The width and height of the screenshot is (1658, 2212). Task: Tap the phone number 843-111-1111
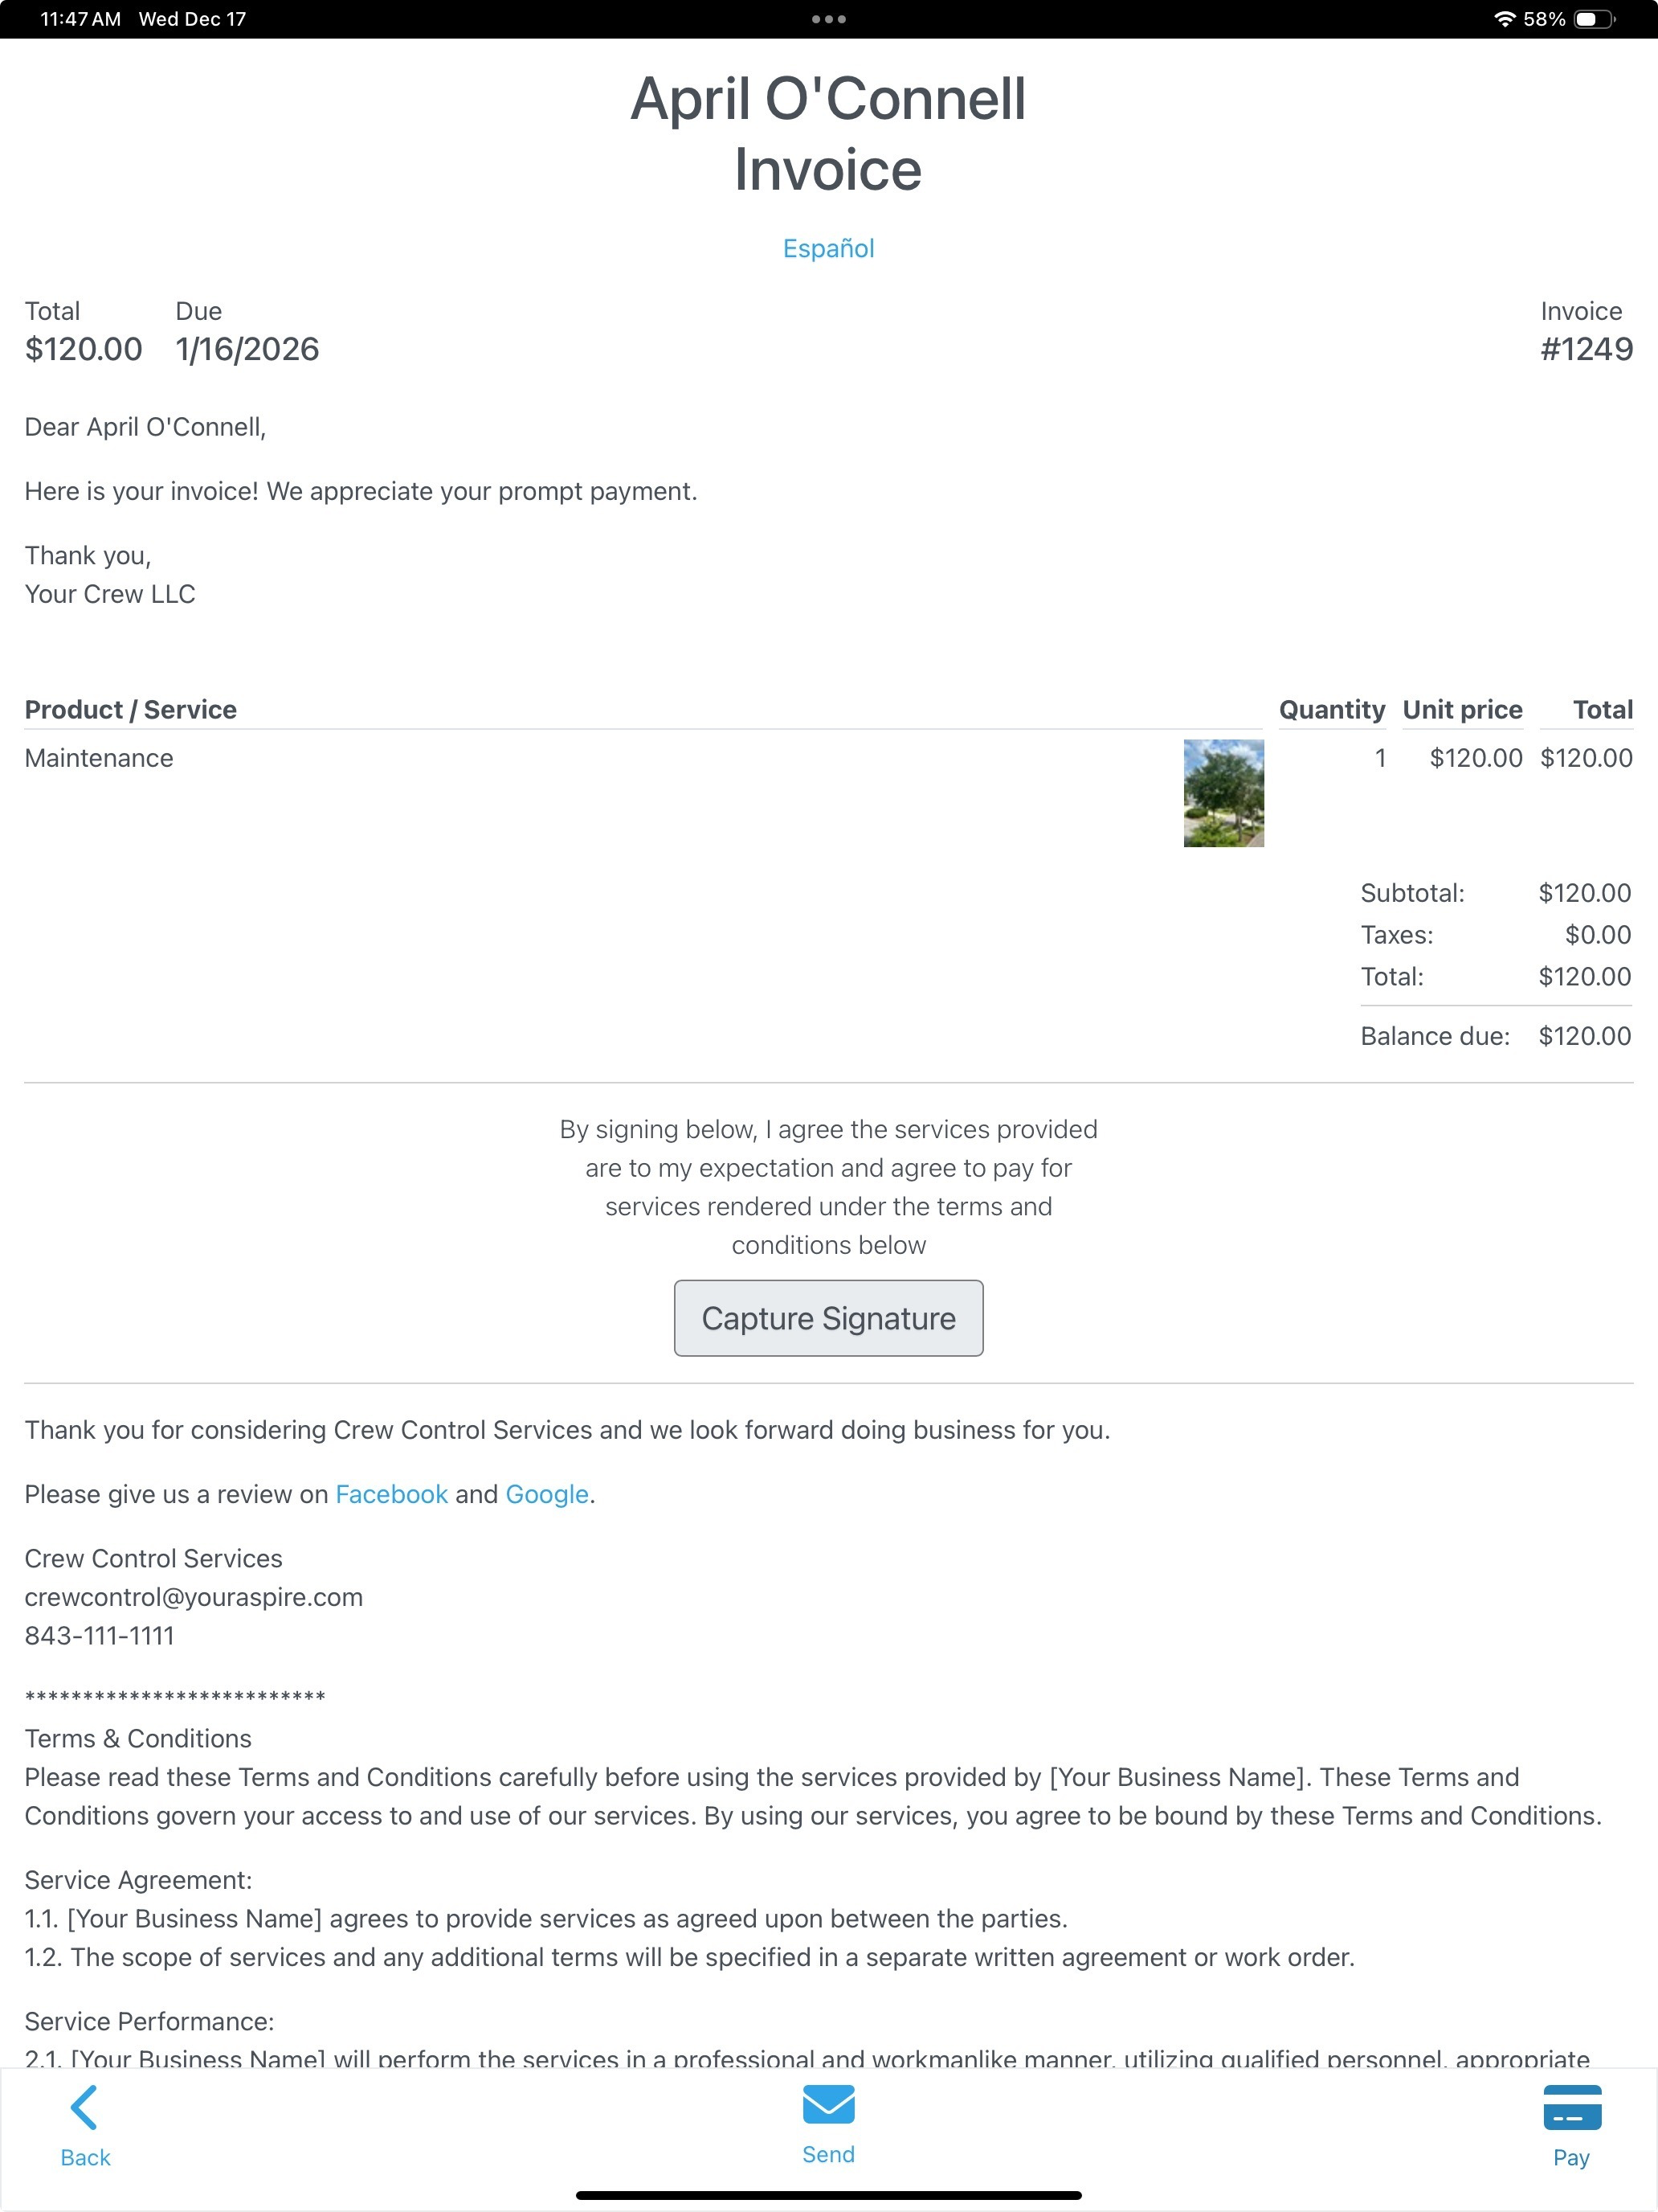(99, 1635)
